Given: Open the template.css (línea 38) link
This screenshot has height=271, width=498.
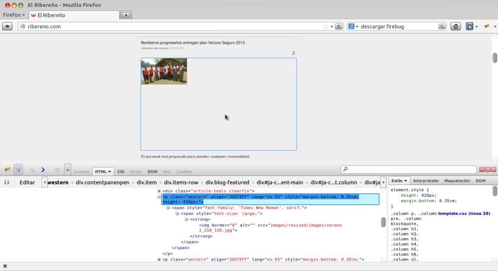Looking at the screenshot, I should tap(464, 214).
